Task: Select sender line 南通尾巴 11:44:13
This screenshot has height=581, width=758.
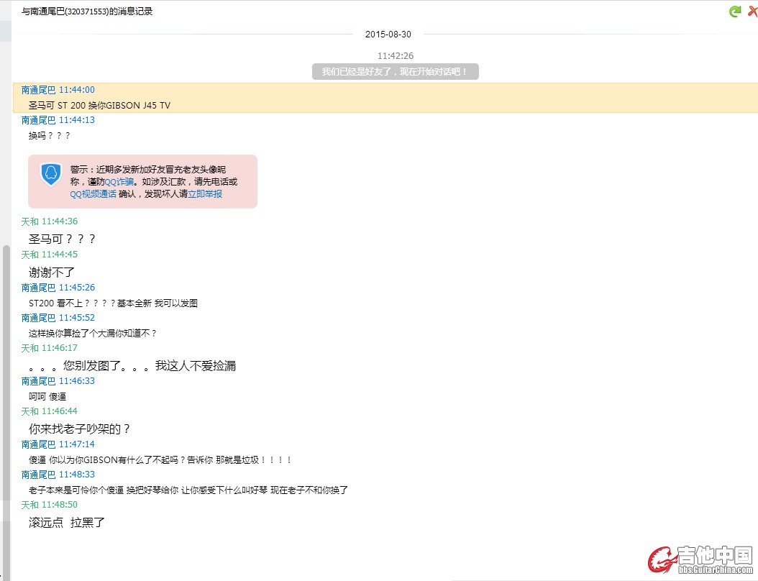Action: point(58,120)
